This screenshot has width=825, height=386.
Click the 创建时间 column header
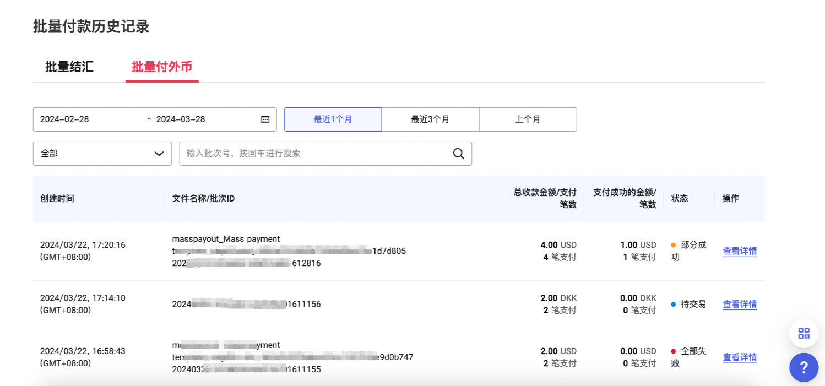click(x=57, y=198)
